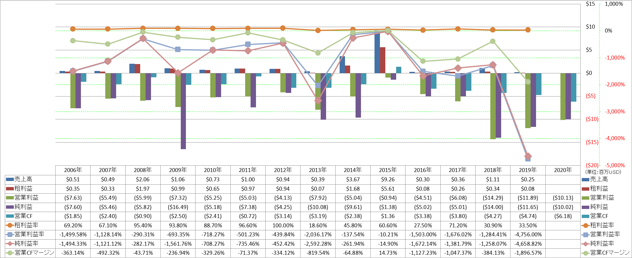Click the -1,561.76% net margin cell
Viewport: 632px width, 258px height.
(178, 244)
